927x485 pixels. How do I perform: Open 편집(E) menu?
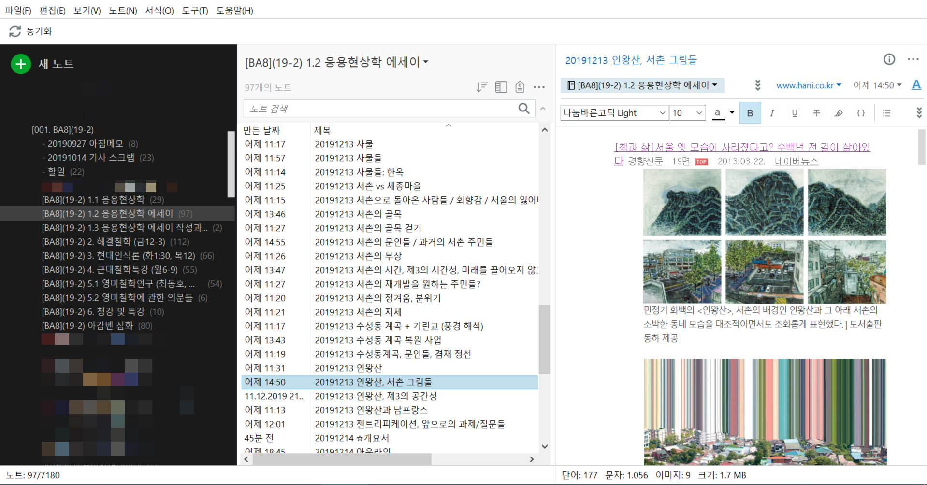click(52, 10)
